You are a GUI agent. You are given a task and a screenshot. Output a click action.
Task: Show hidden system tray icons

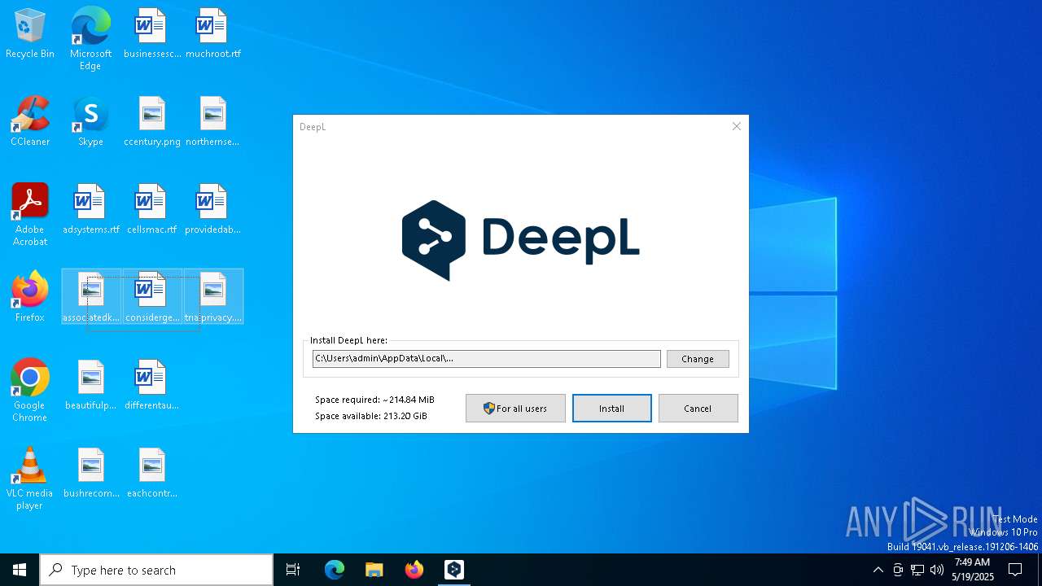tap(878, 570)
